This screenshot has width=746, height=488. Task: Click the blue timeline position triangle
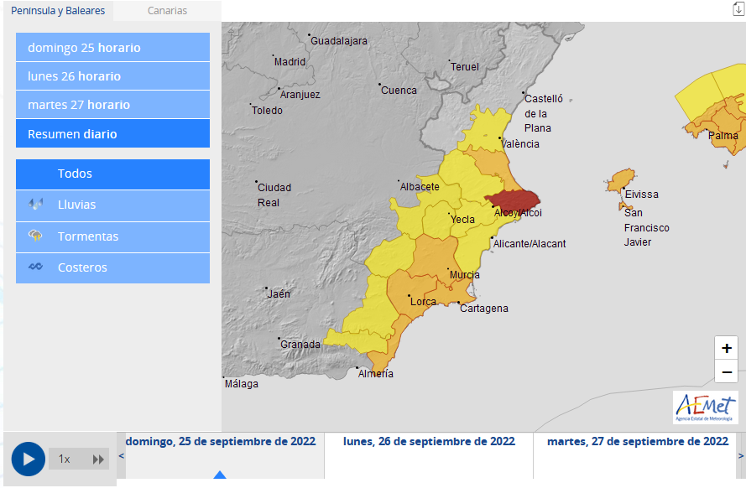pyautogui.click(x=220, y=475)
